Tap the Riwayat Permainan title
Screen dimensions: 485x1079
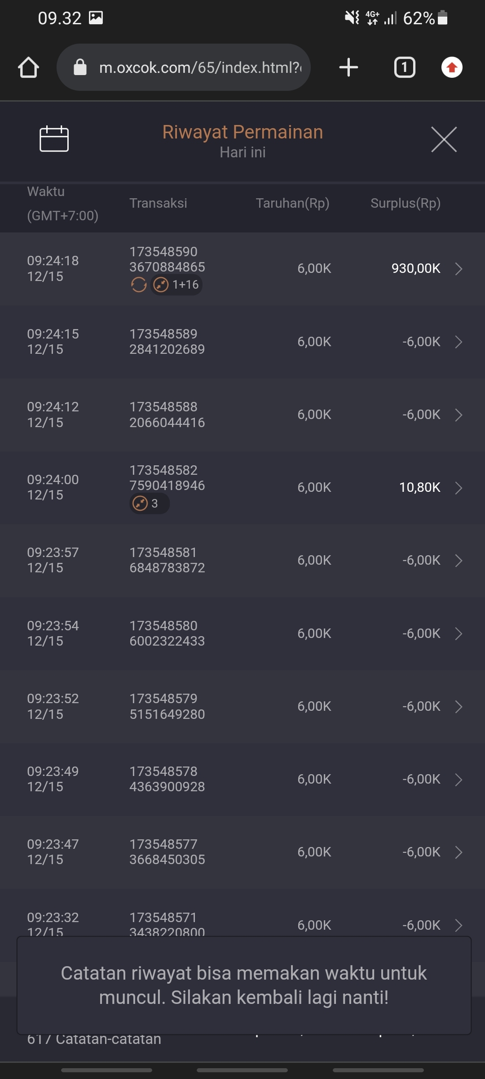pos(242,132)
